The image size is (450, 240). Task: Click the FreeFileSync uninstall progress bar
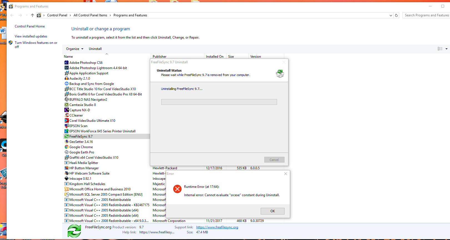click(219, 102)
